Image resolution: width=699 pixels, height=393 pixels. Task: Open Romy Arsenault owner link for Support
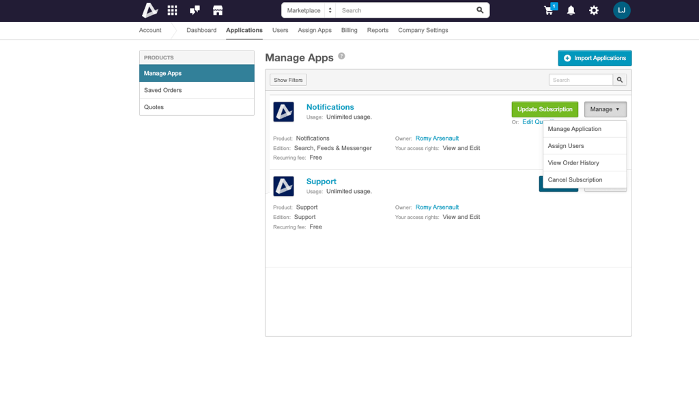click(437, 207)
